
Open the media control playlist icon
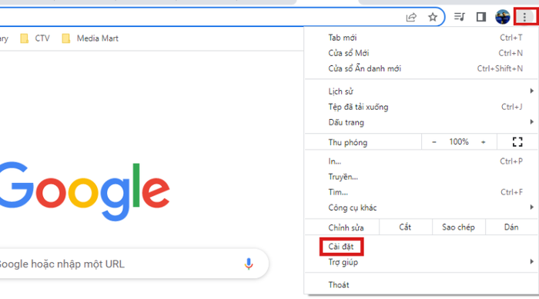point(459,16)
